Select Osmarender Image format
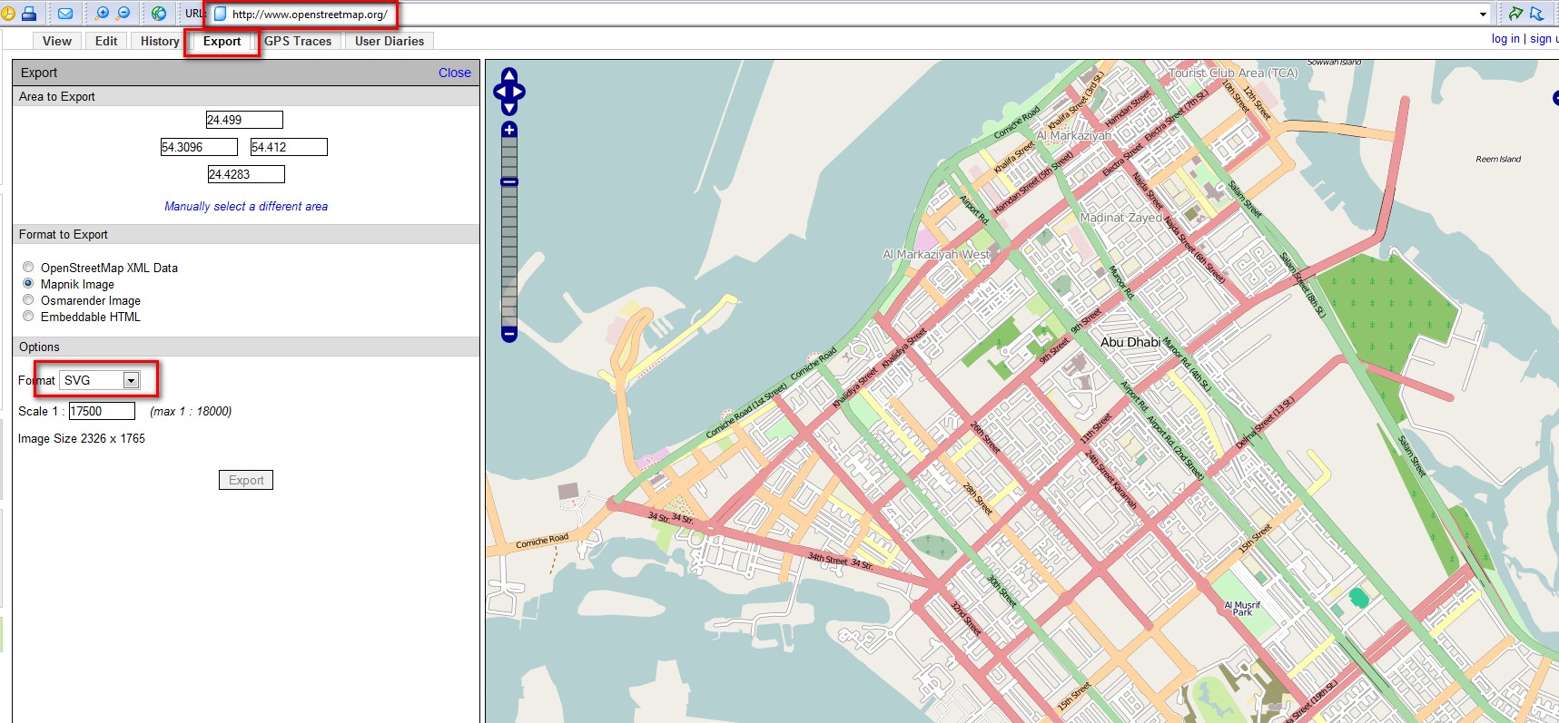The width and height of the screenshot is (1559, 723). tap(28, 299)
